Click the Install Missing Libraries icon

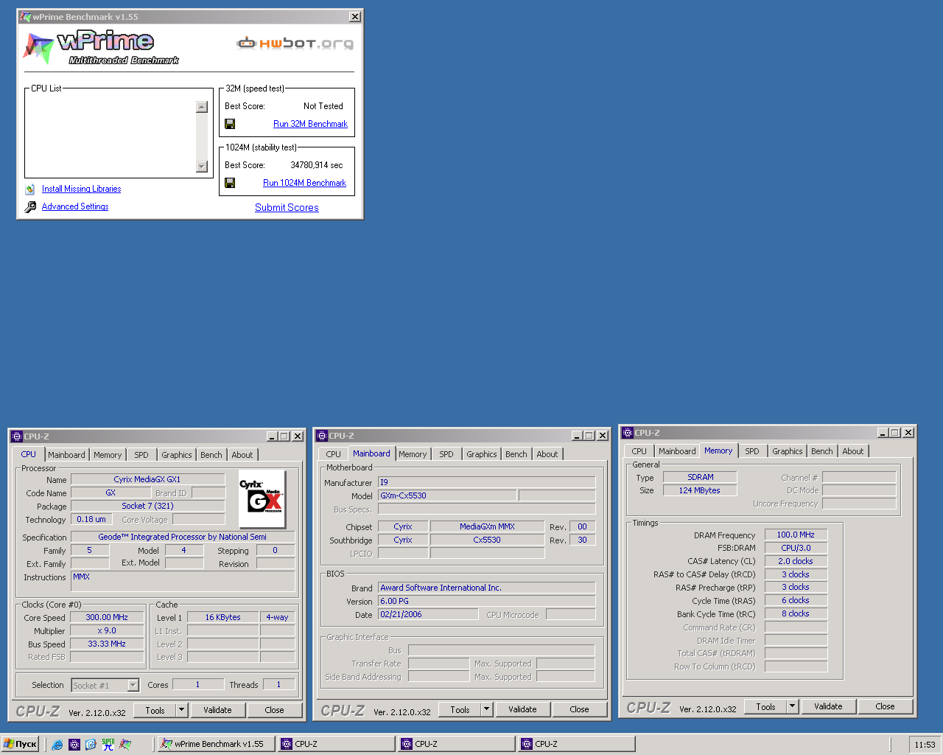[x=30, y=189]
